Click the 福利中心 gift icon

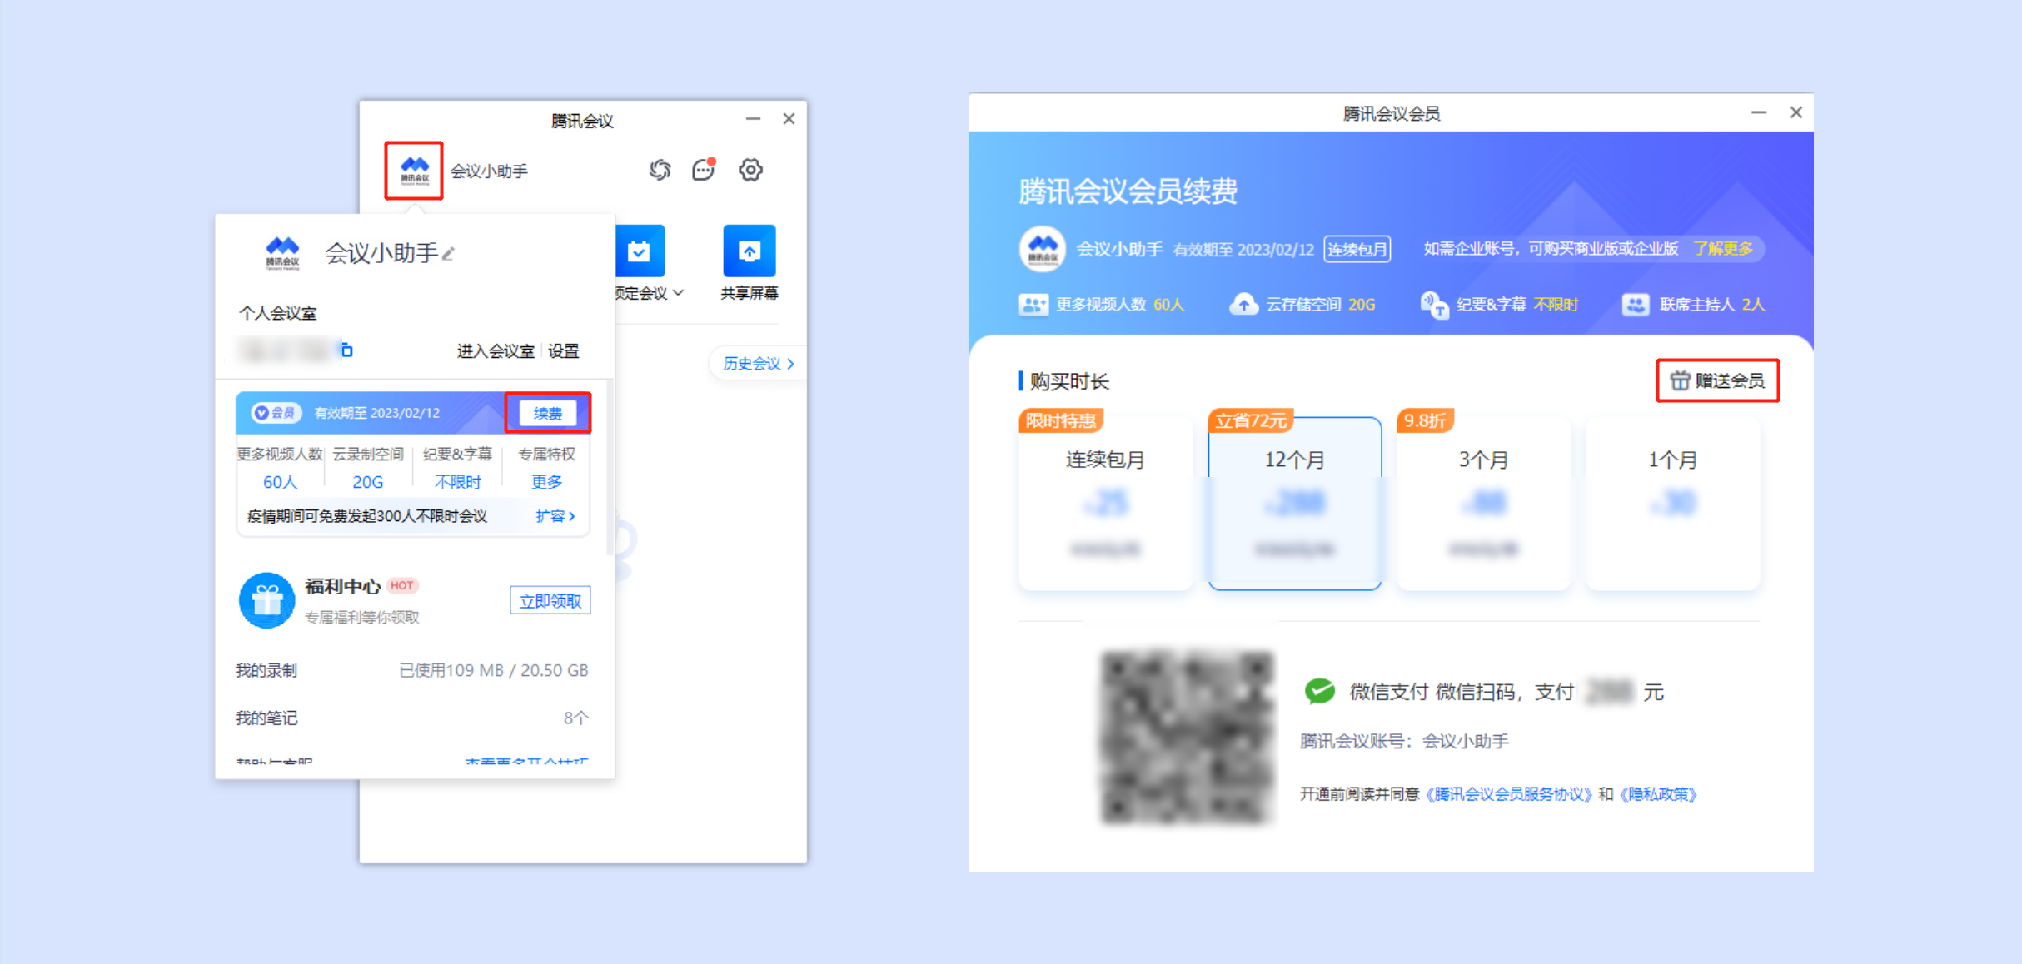pos(266,600)
